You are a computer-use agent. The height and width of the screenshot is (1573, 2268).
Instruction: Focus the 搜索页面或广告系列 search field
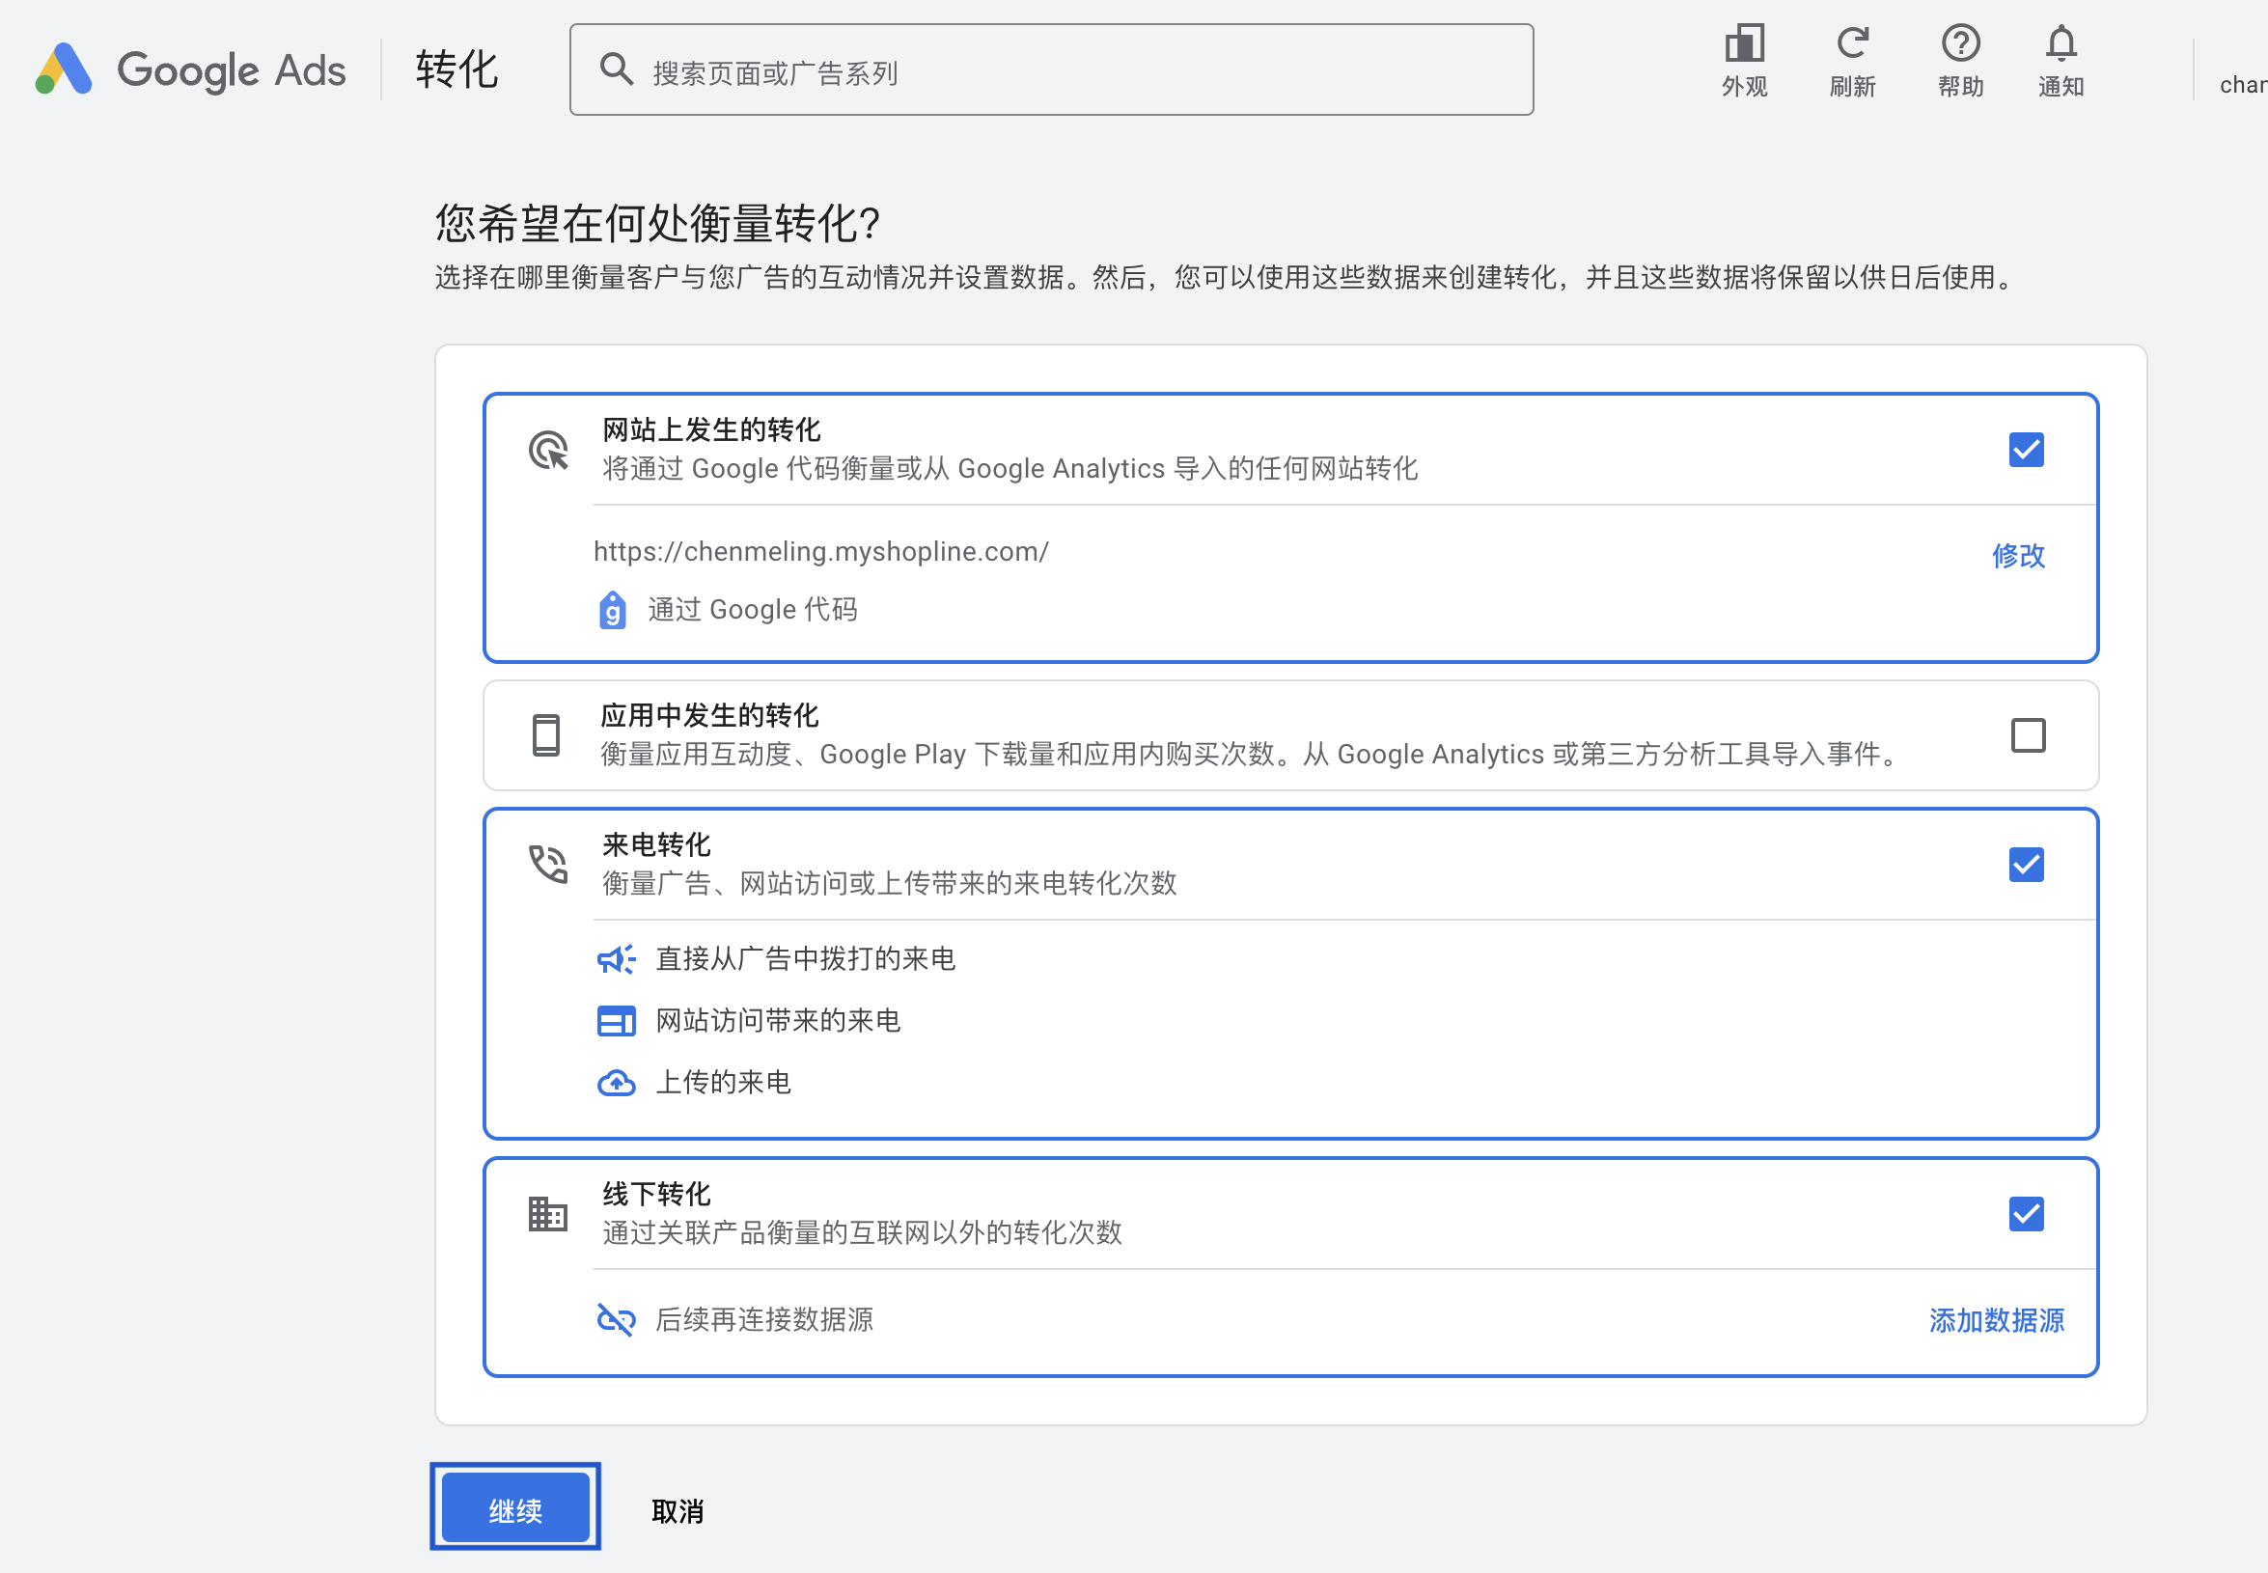[x=1051, y=70]
